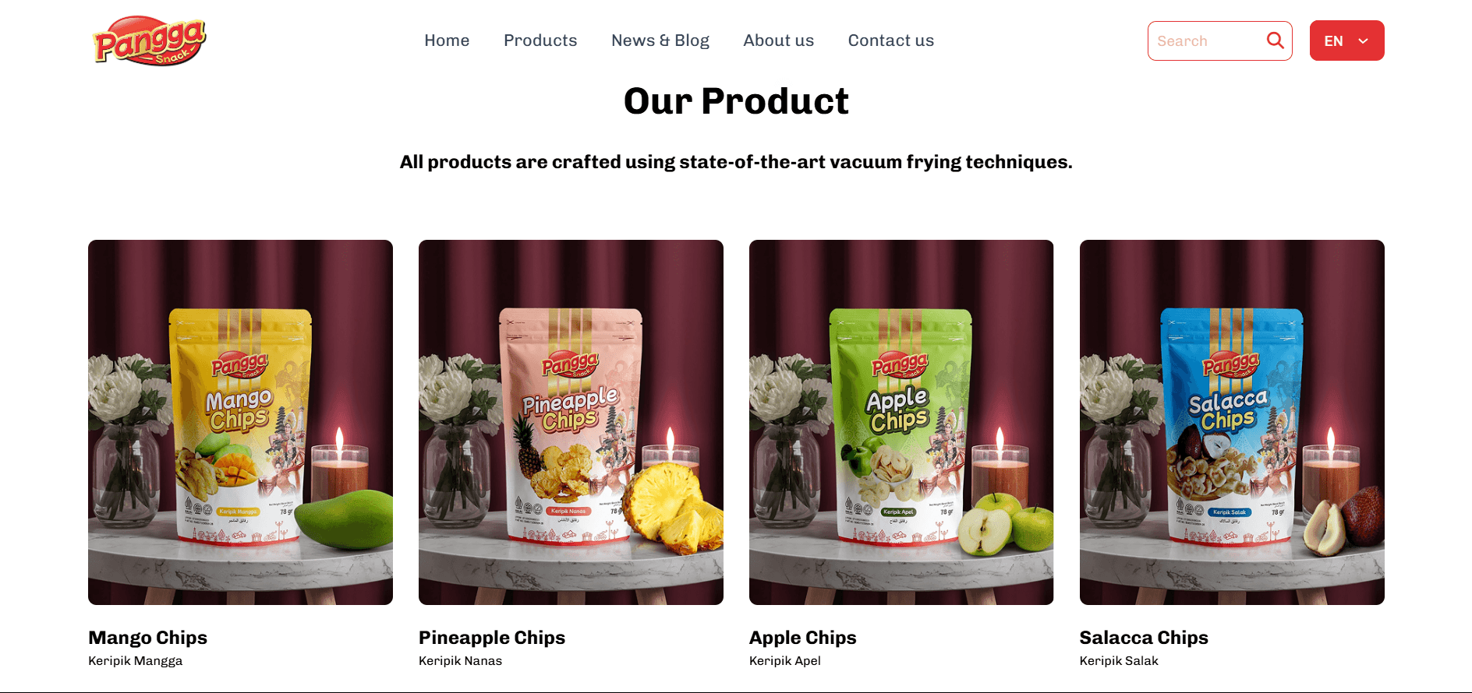Click the search magnifier icon
The width and height of the screenshot is (1472, 693).
coord(1275,40)
